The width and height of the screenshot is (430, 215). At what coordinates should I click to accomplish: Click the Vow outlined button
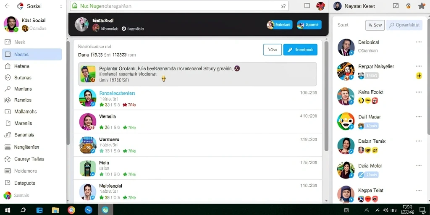[x=272, y=50]
